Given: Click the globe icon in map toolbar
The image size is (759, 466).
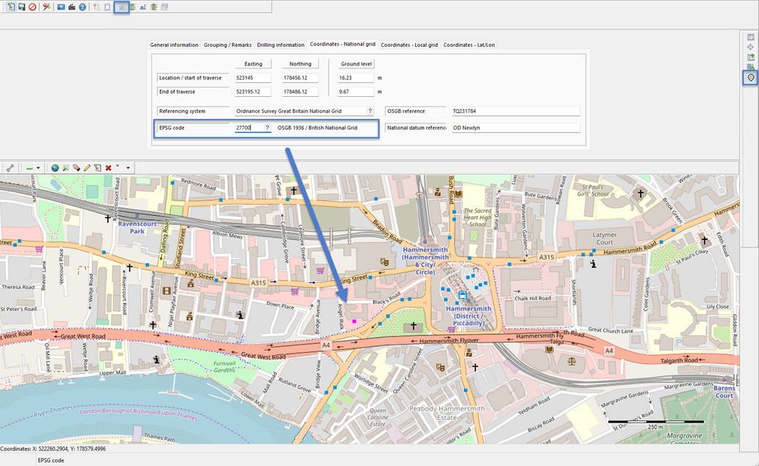Looking at the screenshot, I should [x=55, y=168].
